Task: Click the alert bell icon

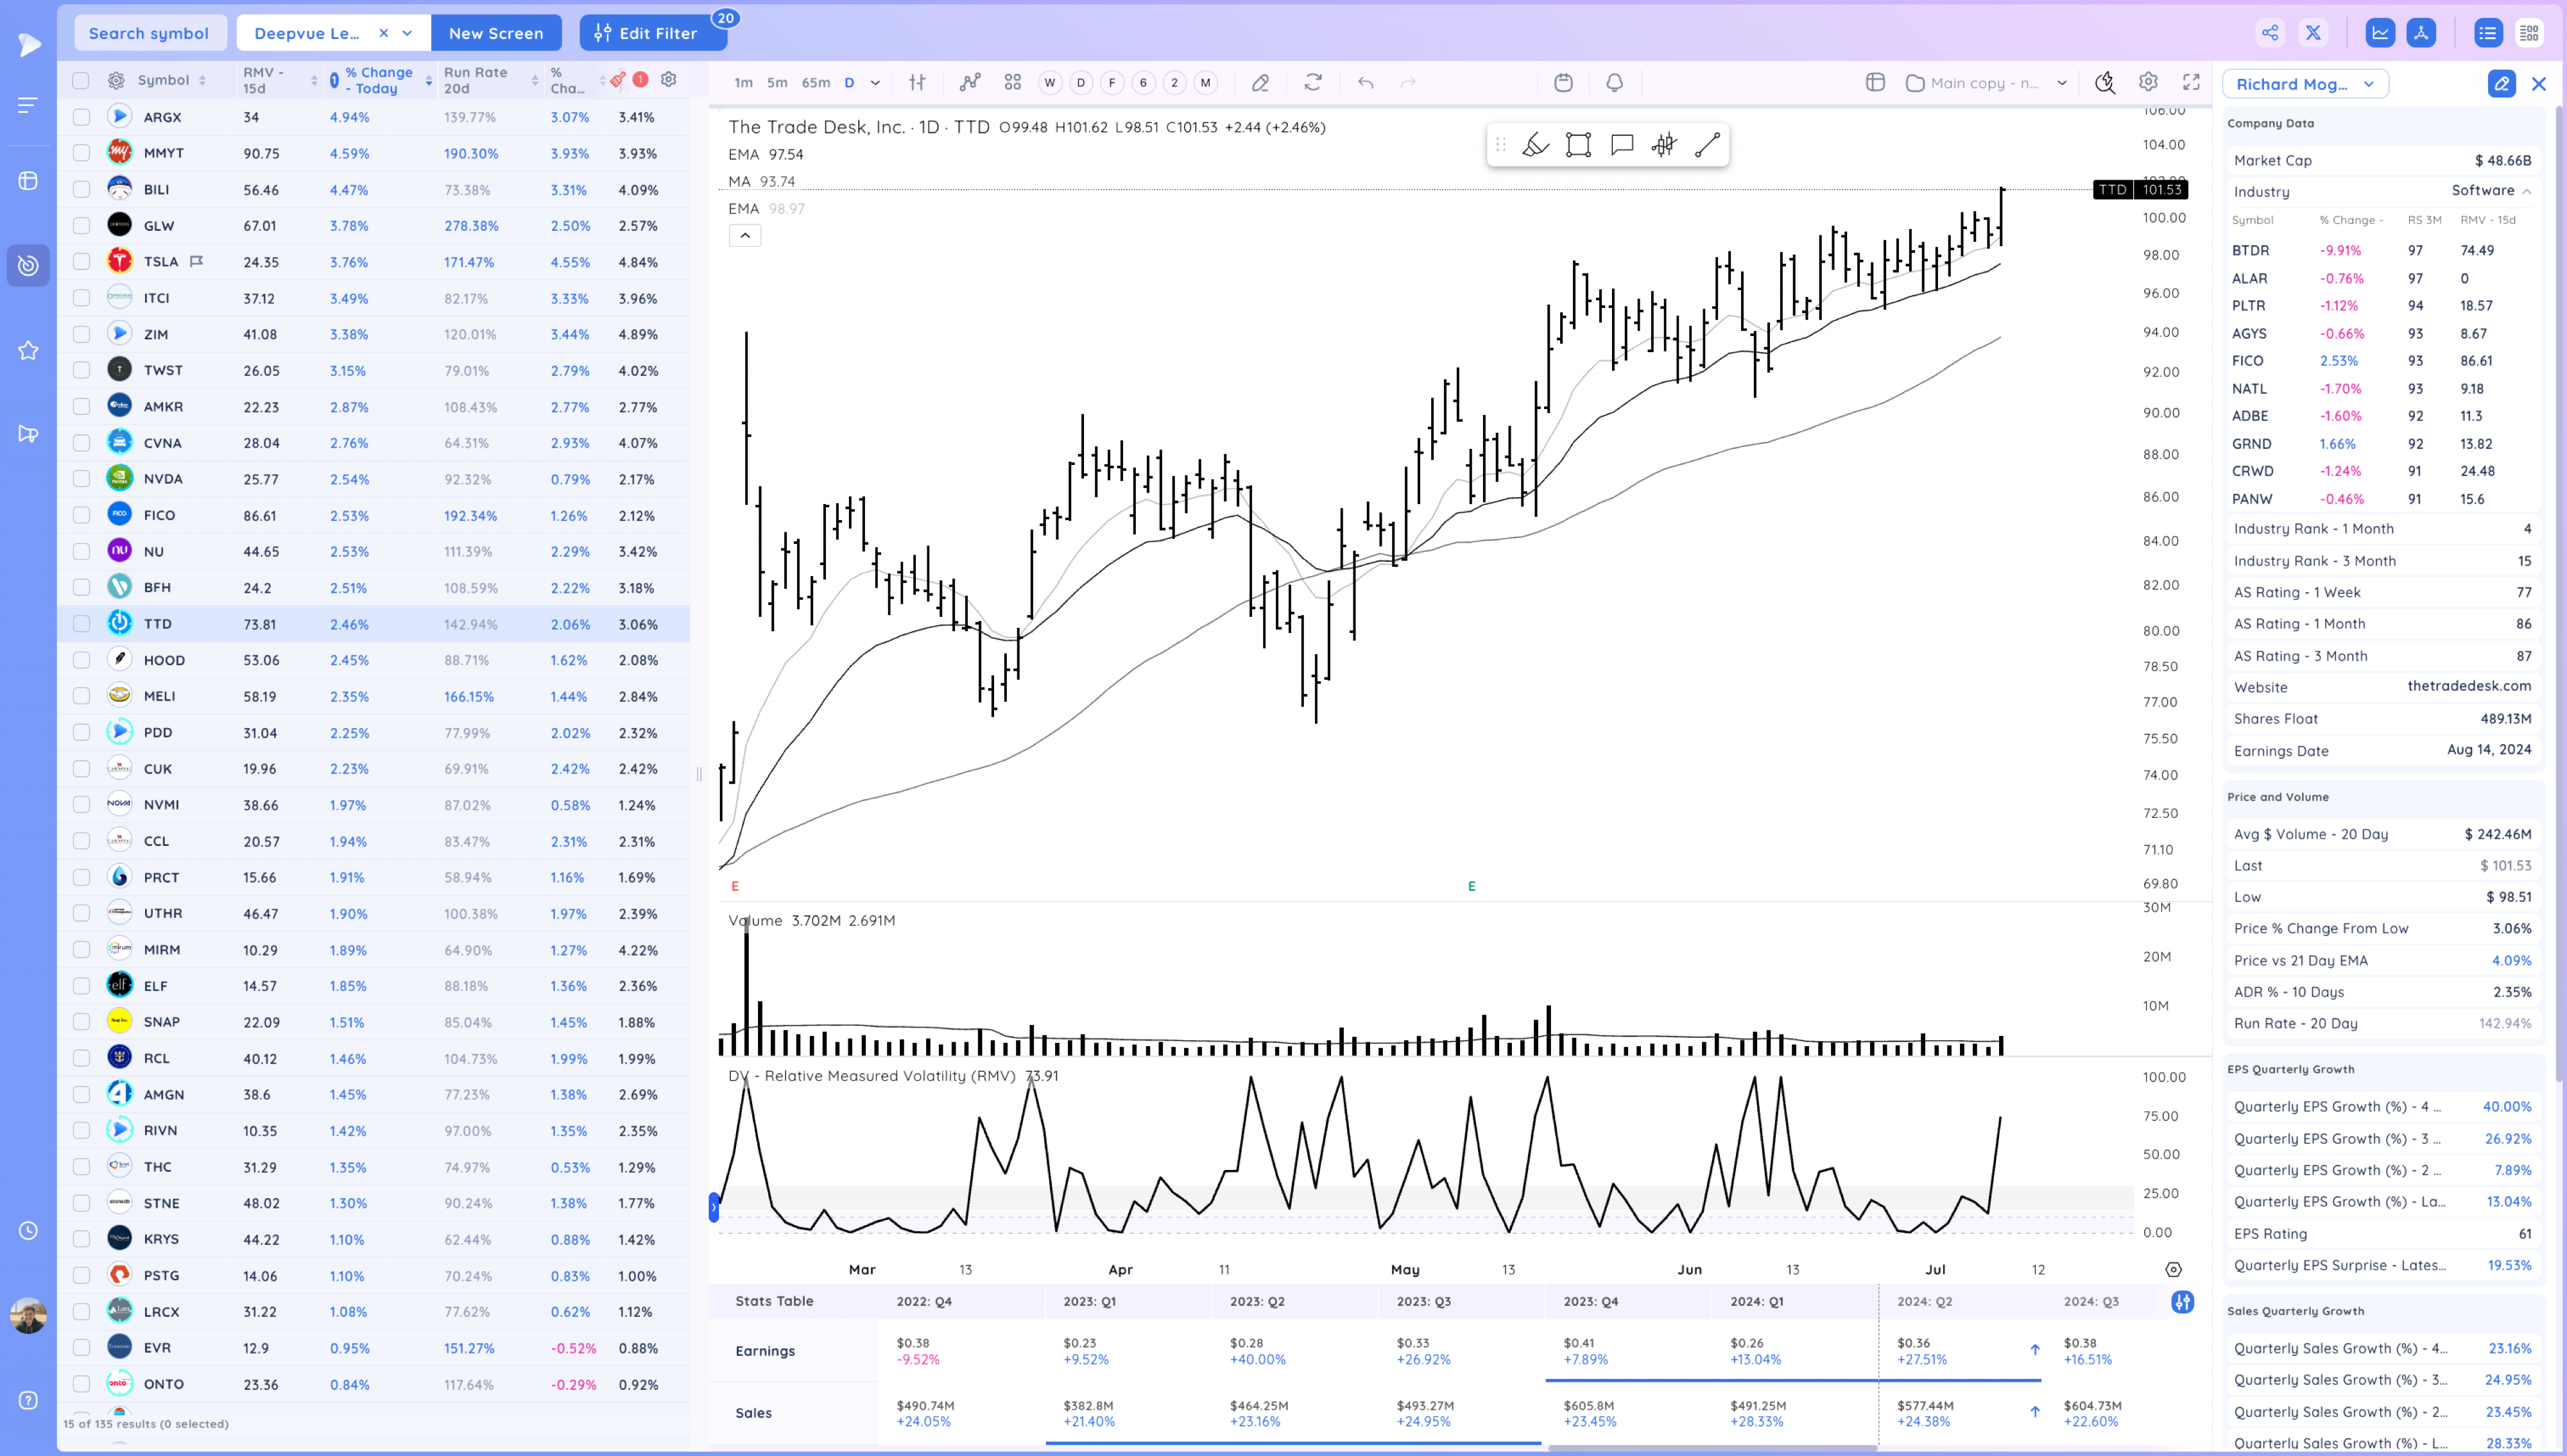Action: coord(1613,83)
